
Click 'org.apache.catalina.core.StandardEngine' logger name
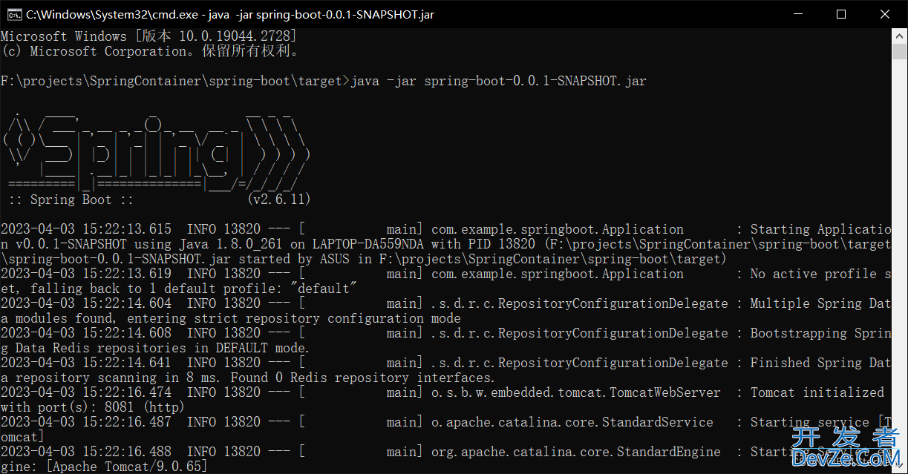pos(576,452)
